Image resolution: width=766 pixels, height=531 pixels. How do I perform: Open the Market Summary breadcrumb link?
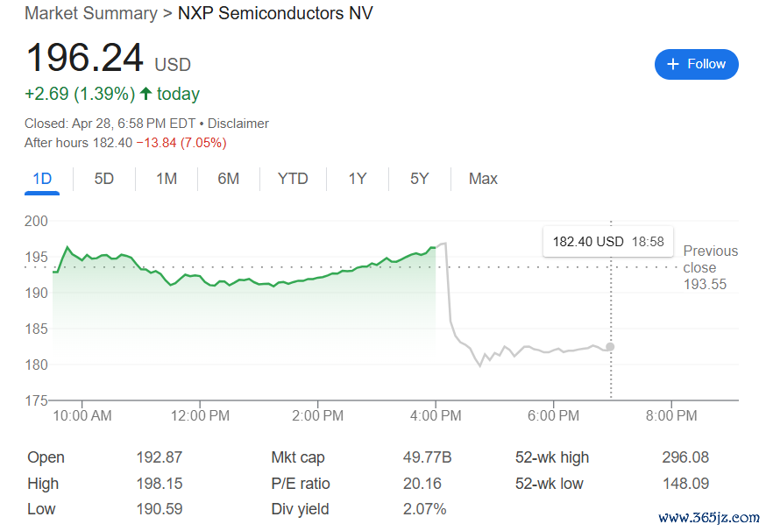[x=91, y=14]
